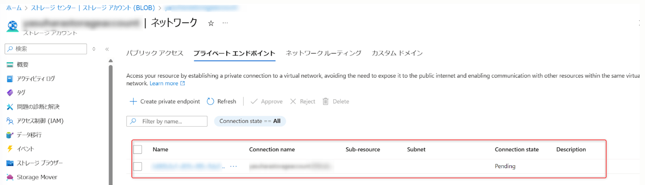Click the plus icon for Create private endpoint
The image size is (645, 185).
133,101
